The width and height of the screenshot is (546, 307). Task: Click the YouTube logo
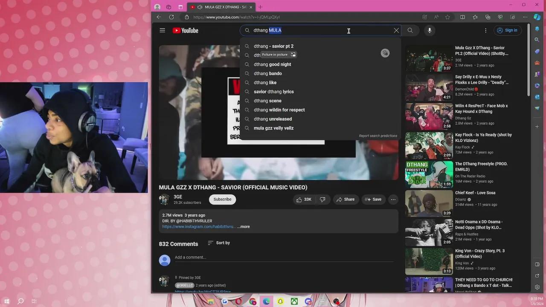185,30
